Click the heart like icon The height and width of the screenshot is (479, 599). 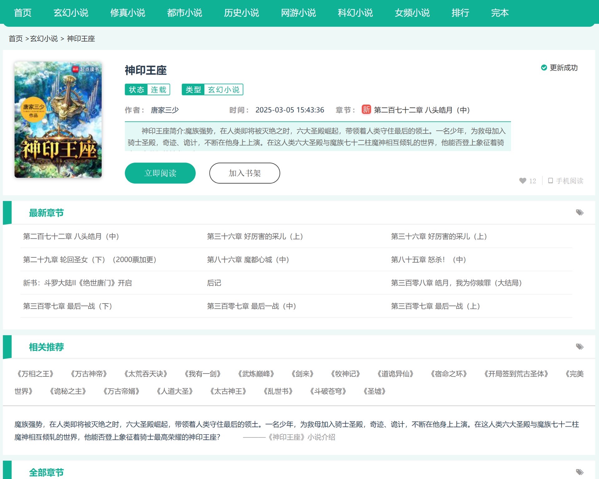[x=523, y=181]
